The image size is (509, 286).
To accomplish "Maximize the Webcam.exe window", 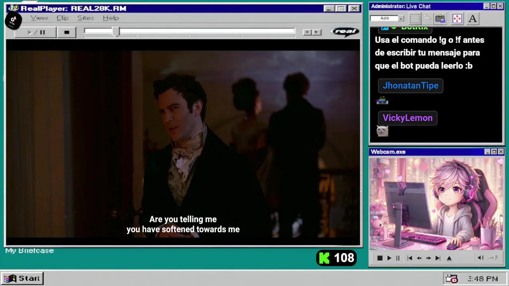I will coord(494,152).
